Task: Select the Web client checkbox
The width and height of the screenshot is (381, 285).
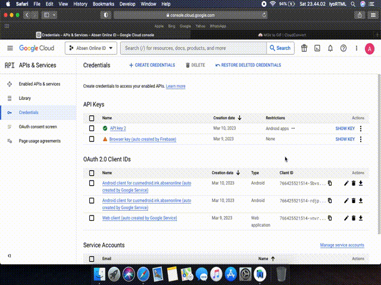Action: 92,218
